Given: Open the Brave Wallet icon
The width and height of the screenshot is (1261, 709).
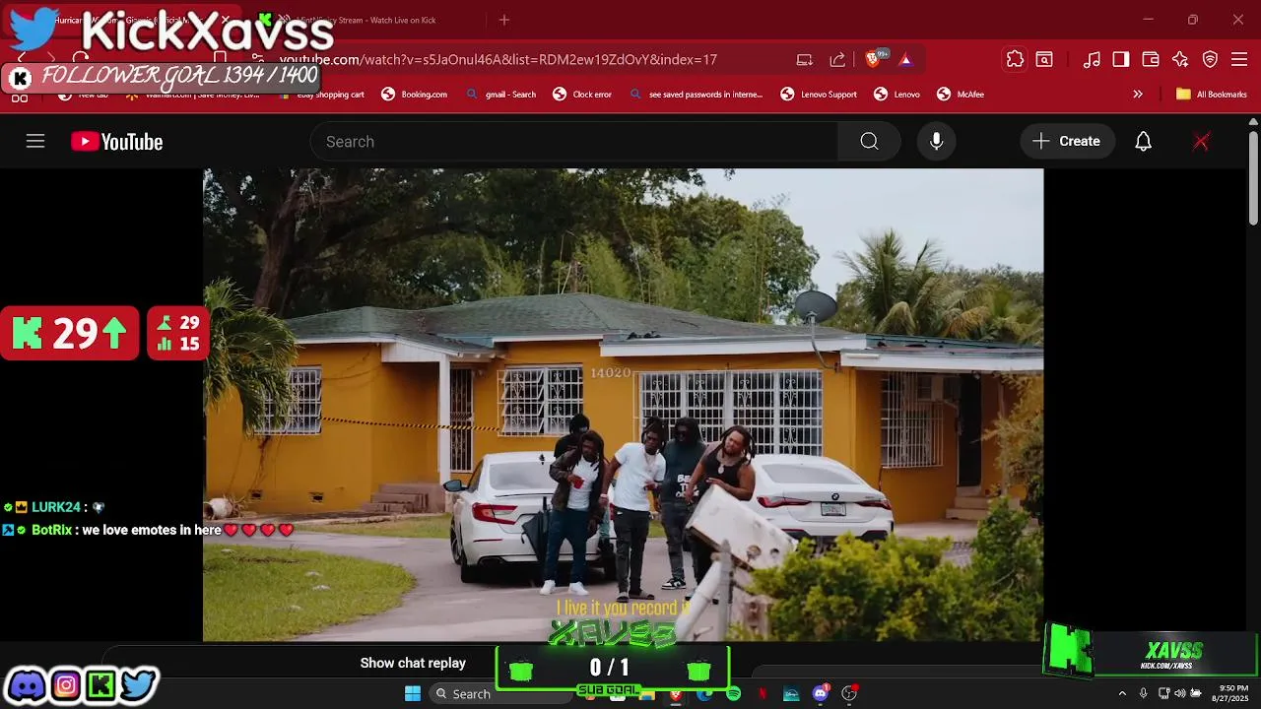Looking at the screenshot, I should point(1151,59).
